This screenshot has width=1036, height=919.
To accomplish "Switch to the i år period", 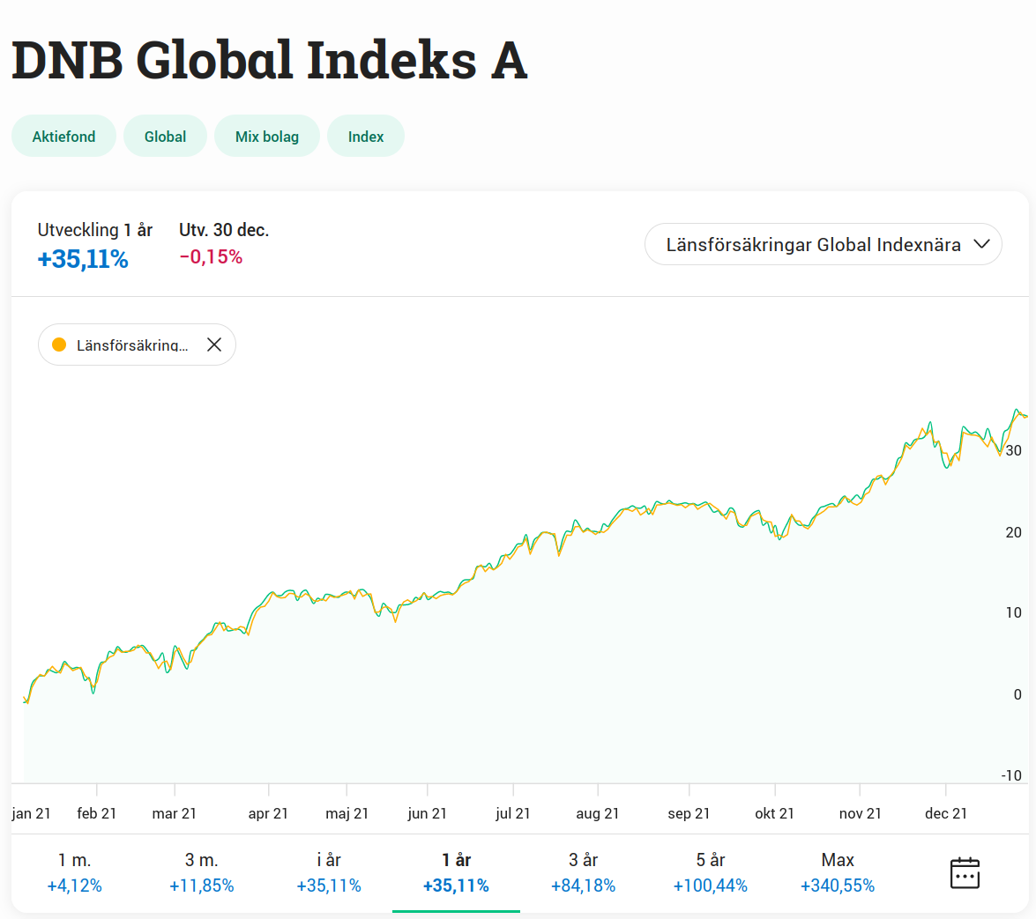I will click(329, 872).
